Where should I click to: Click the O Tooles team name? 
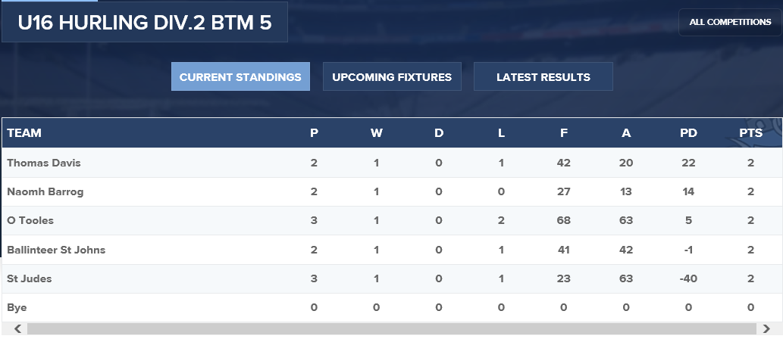(30, 221)
